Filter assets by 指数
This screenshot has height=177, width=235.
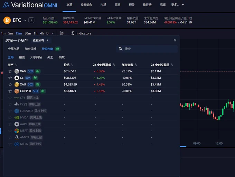coord(62,57)
